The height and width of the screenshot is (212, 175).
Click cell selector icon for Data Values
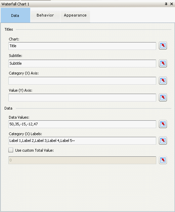point(163,124)
